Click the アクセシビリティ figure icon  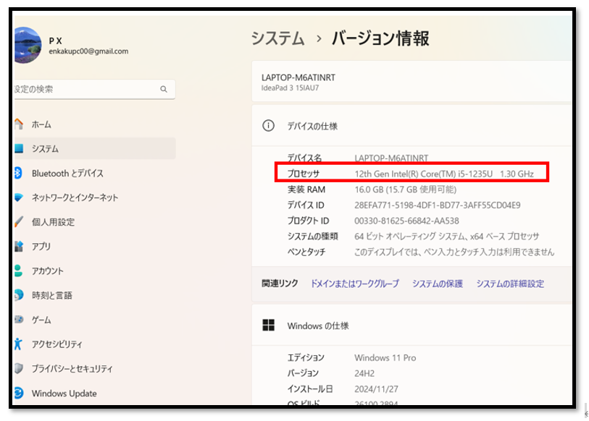tap(18, 344)
